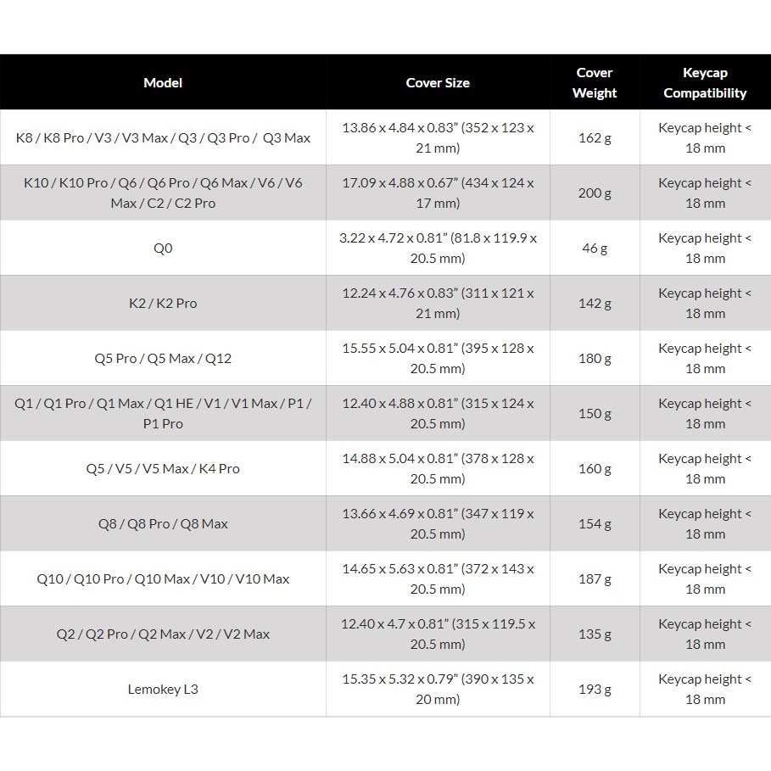This screenshot has height=771, width=771.
Task: Click the Cover Weight column header
Action: click(595, 82)
